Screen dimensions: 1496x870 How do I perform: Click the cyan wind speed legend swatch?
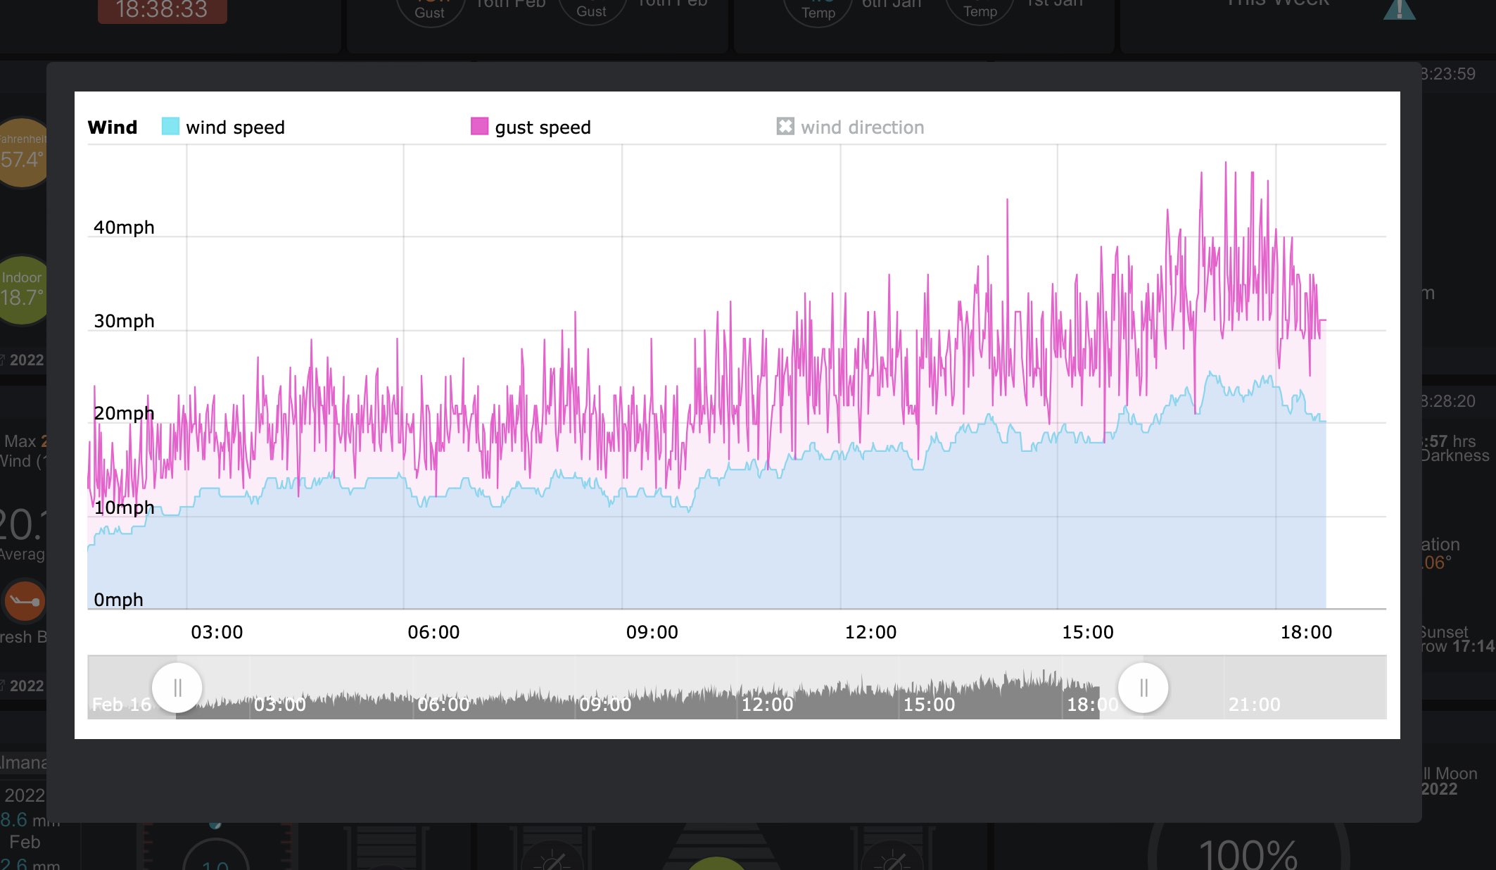coord(170,127)
